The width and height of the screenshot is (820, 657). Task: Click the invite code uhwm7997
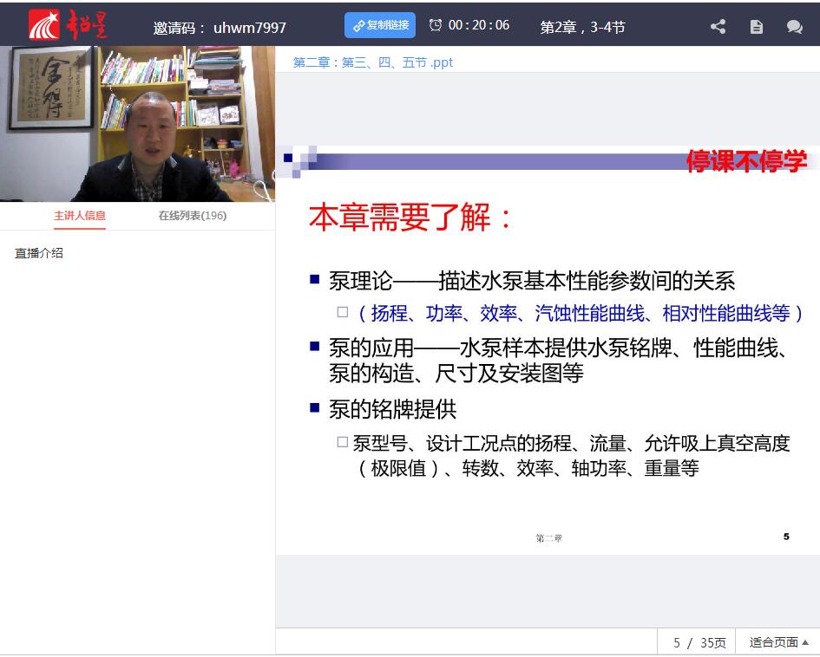pyautogui.click(x=250, y=28)
